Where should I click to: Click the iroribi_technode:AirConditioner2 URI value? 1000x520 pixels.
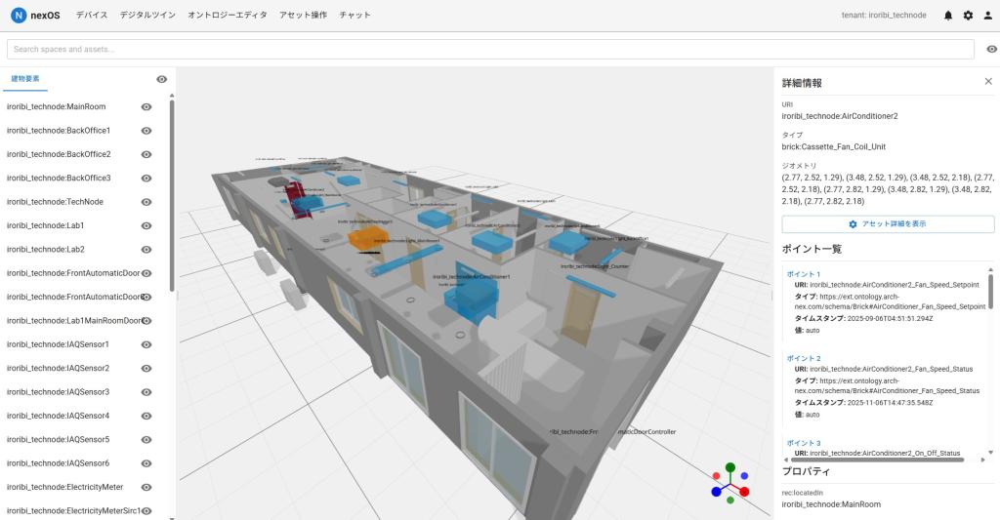(x=839, y=117)
